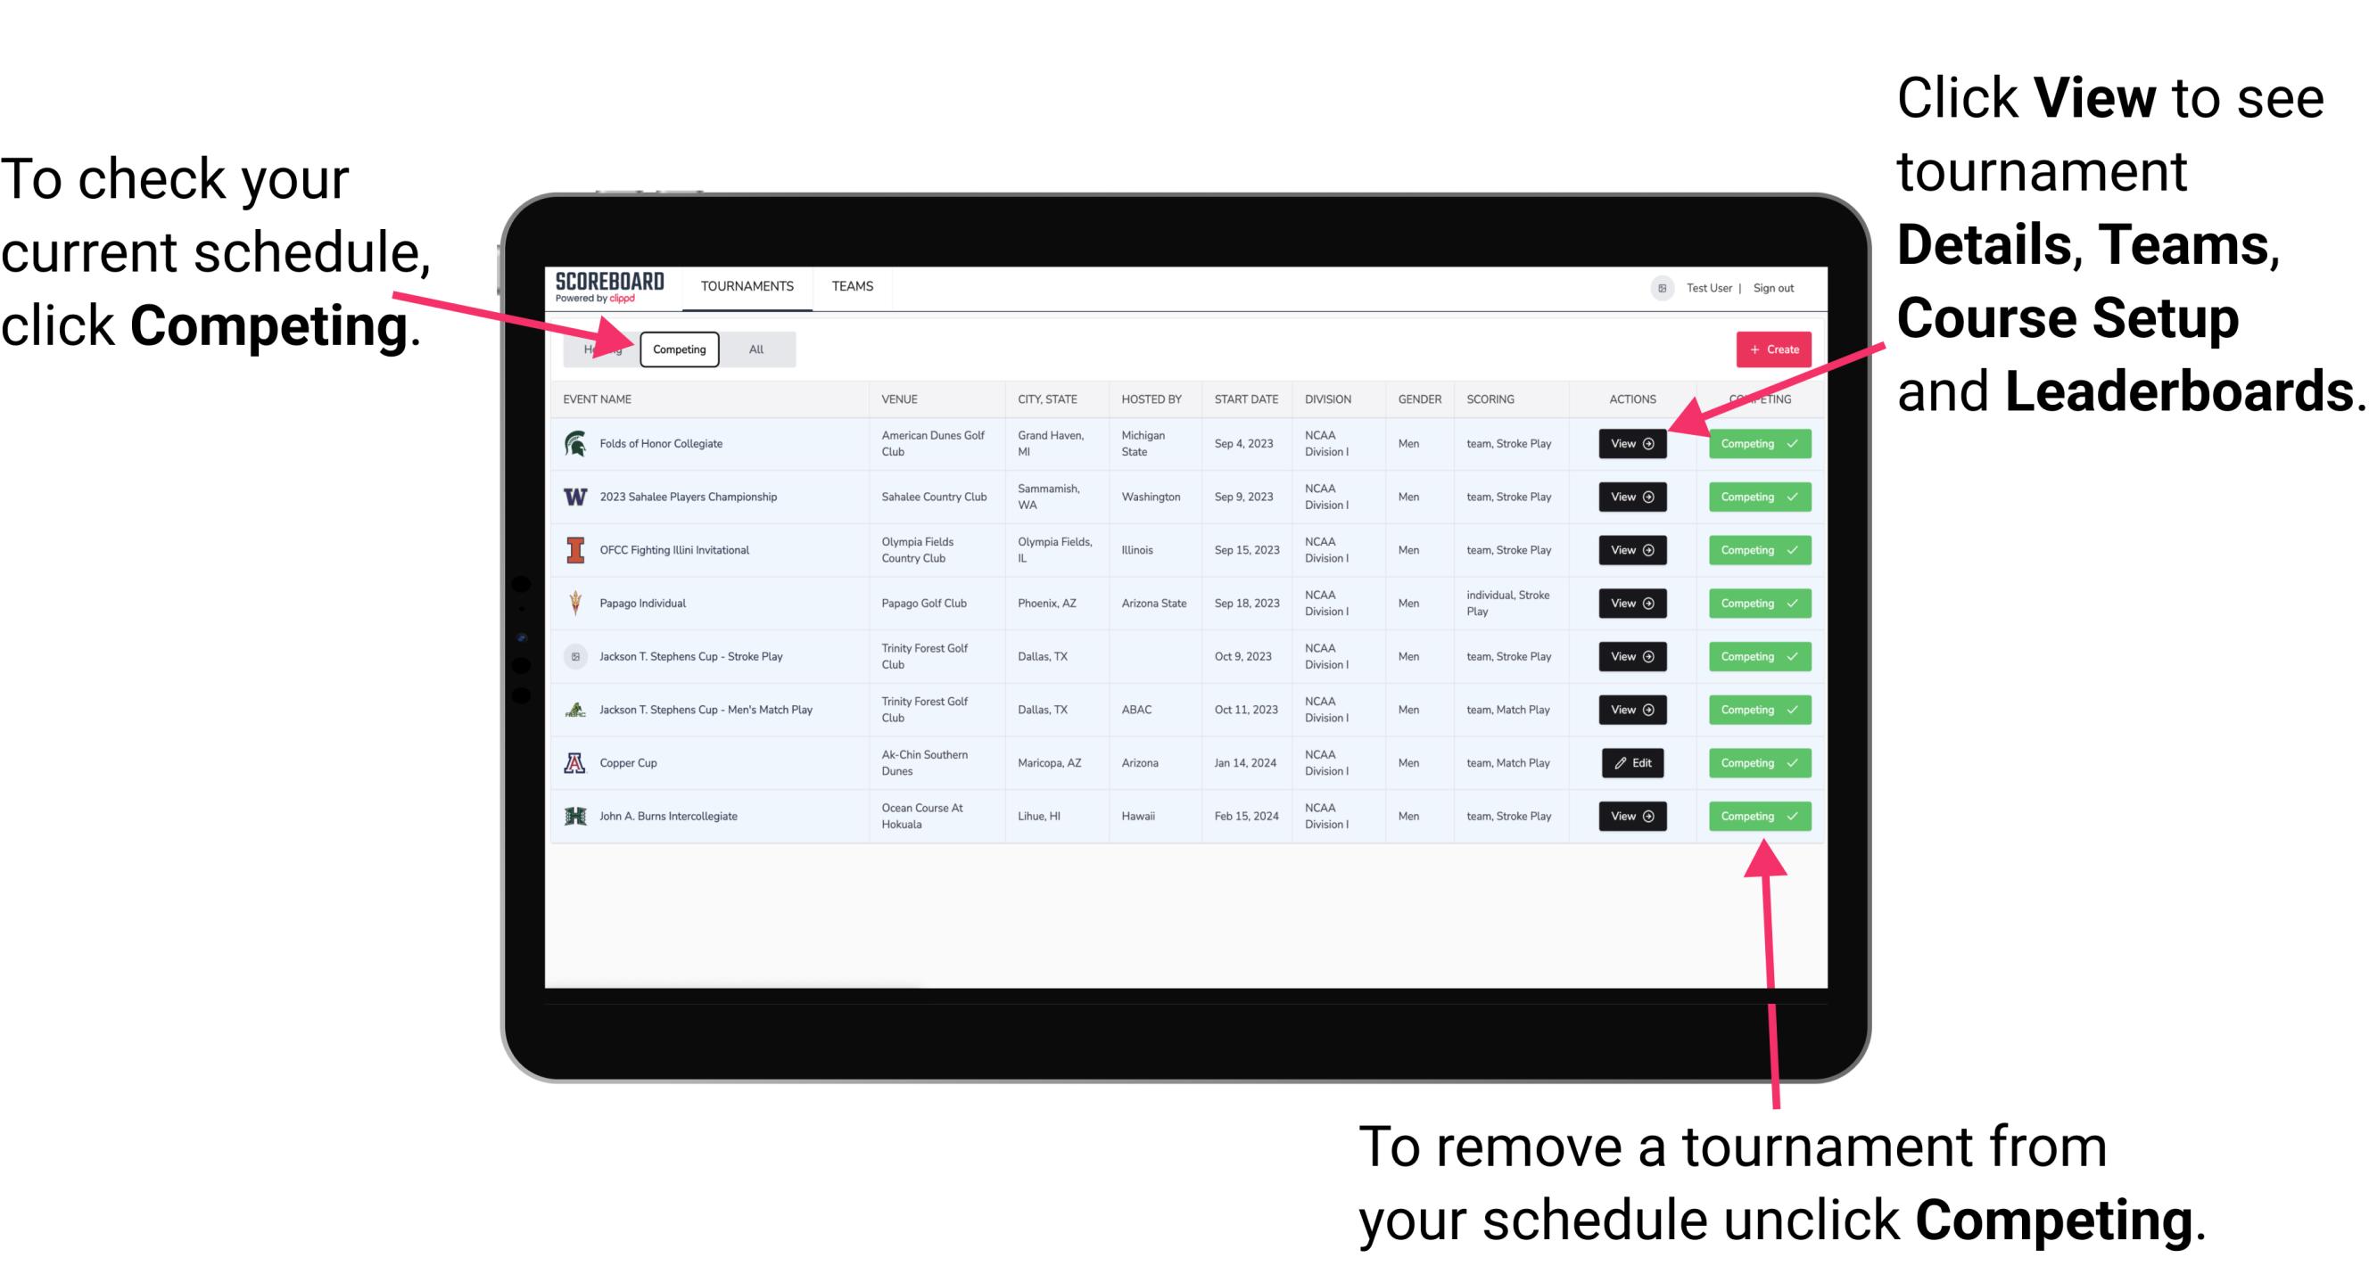Expand the All tournaments filter tab
Screen dimensions: 2369x1274
coord(753,349)
